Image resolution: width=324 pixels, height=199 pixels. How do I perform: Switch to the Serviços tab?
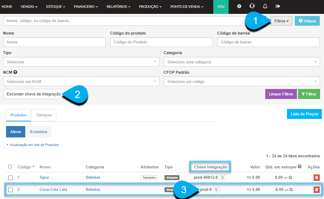point(44,115)
